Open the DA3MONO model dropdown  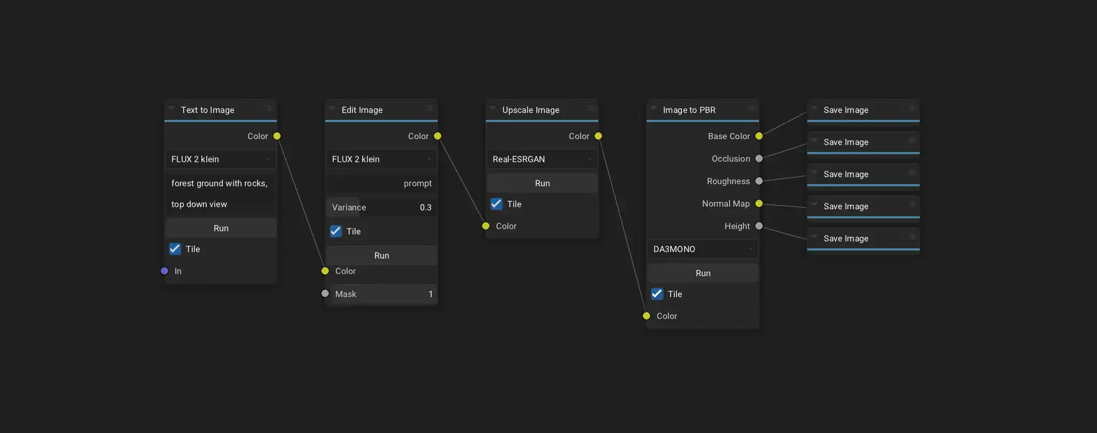703,249
